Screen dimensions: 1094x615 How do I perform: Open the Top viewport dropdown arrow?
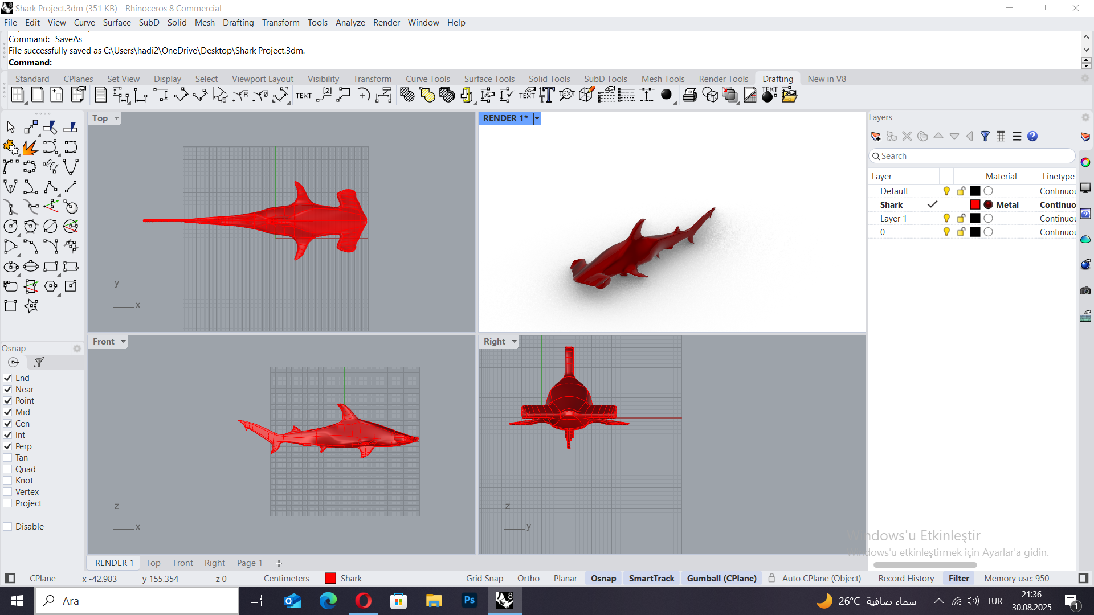[x=116, y=118]
